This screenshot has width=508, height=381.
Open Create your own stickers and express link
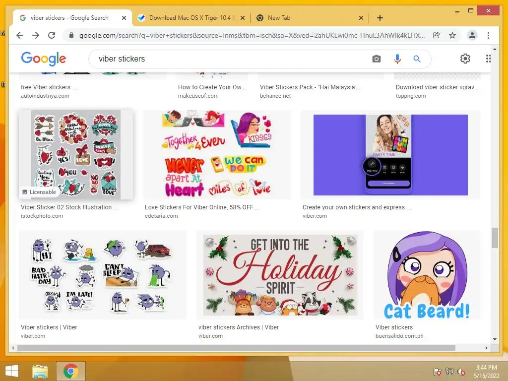click(x=357, y=207)
